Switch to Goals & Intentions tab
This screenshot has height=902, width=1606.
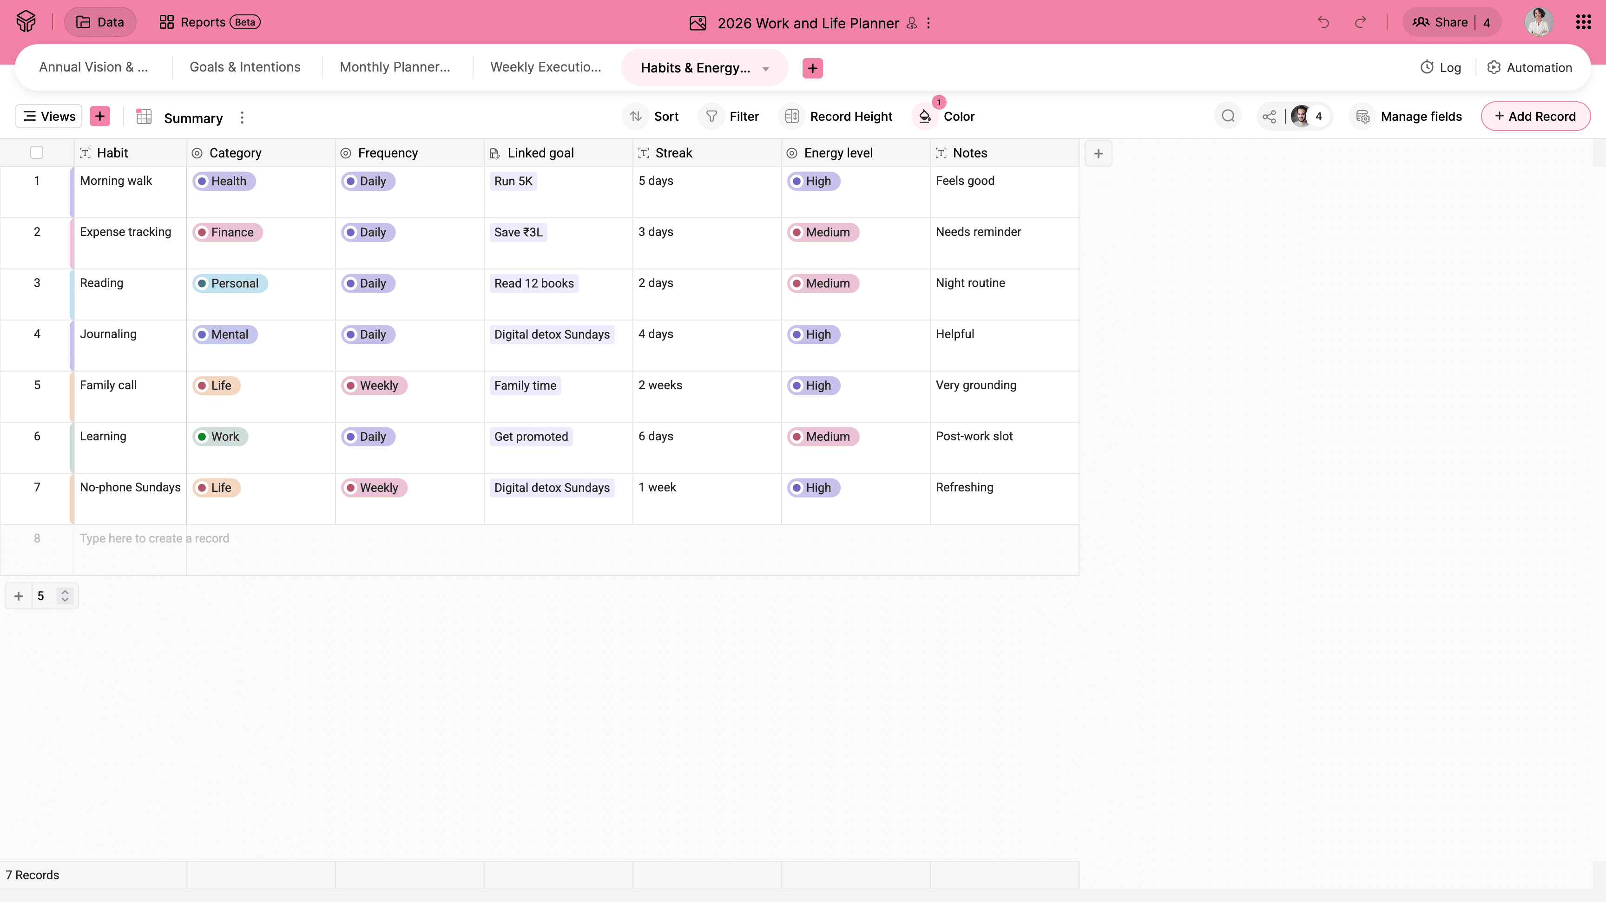(x=245, y=67)
